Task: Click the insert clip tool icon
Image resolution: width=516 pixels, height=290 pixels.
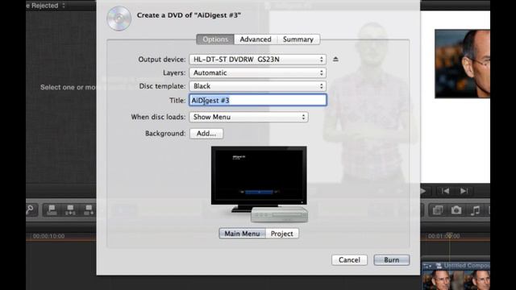Action: point(70,209)
